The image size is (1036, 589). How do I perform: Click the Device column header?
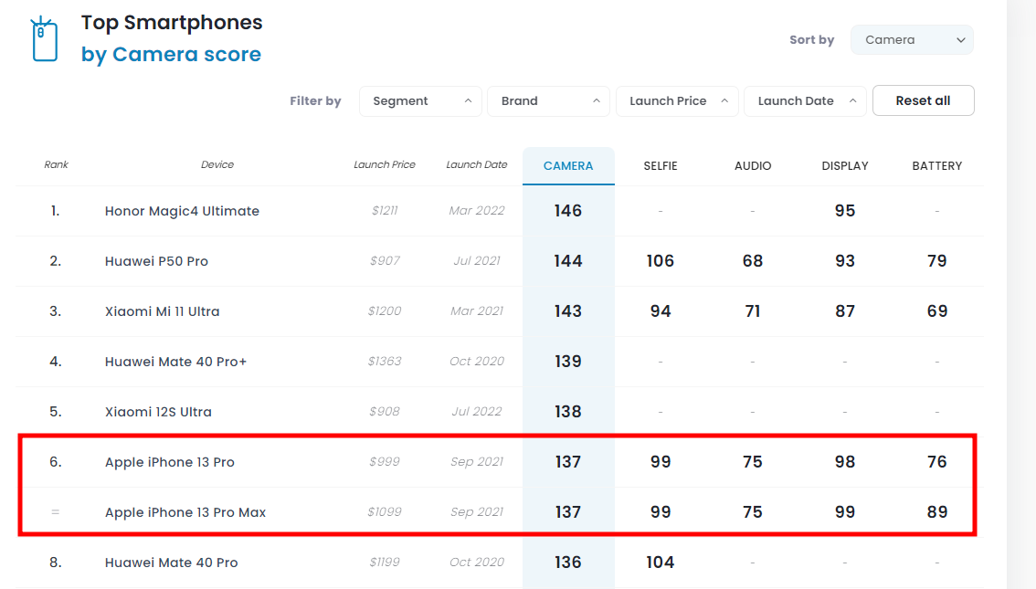217,164
